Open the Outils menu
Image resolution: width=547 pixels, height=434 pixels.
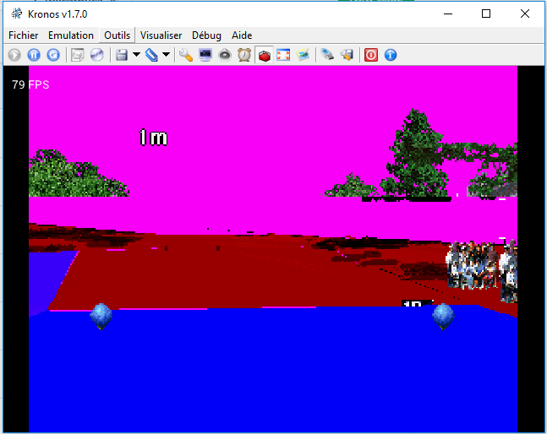coord(118,35)
